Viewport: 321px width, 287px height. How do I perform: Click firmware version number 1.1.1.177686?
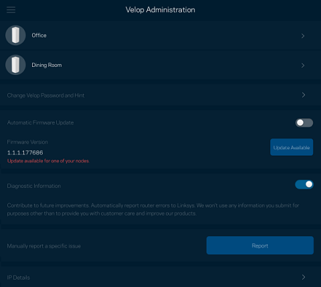[25, 153]
